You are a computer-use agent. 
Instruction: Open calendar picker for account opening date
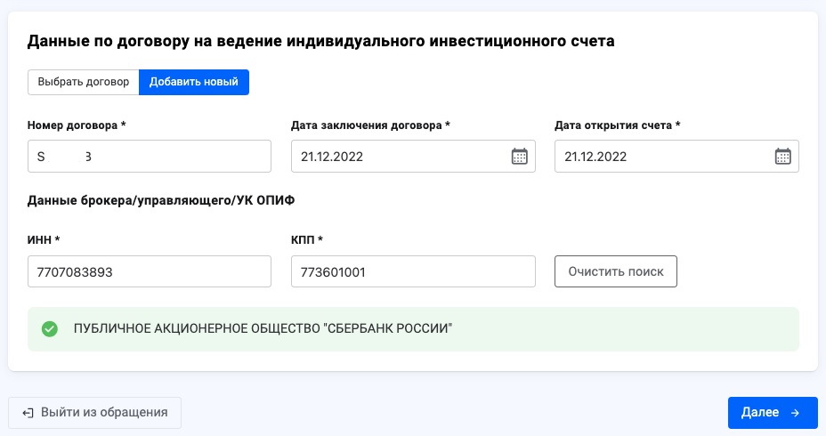tap(782, 157)
